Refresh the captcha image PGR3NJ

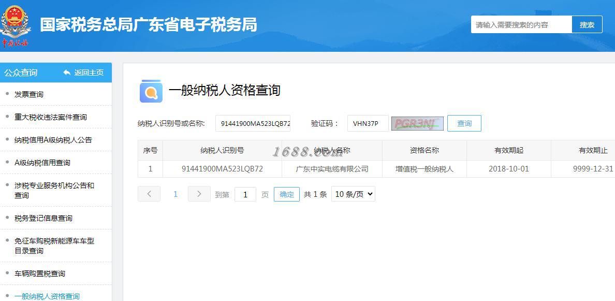417,123
